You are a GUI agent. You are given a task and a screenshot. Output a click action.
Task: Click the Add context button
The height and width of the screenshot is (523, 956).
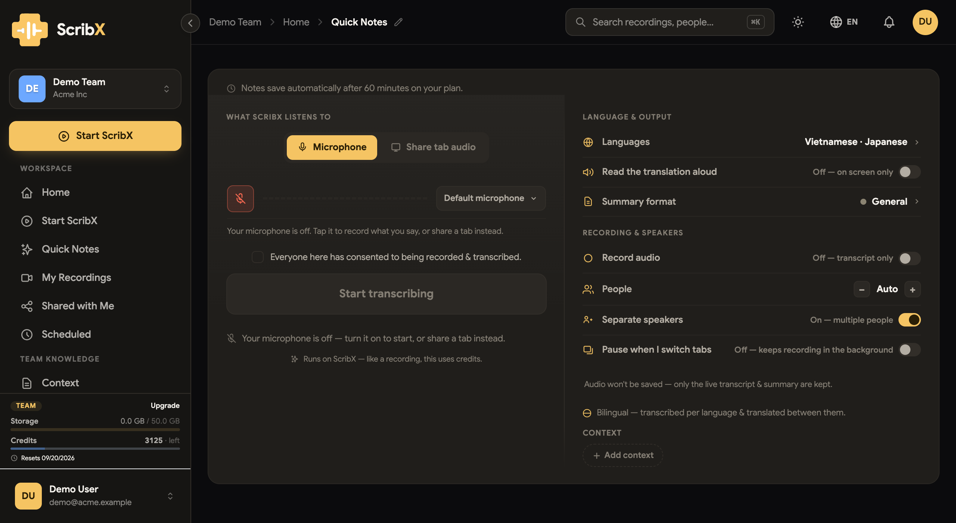pyautogui.click(x=623, y=455)
